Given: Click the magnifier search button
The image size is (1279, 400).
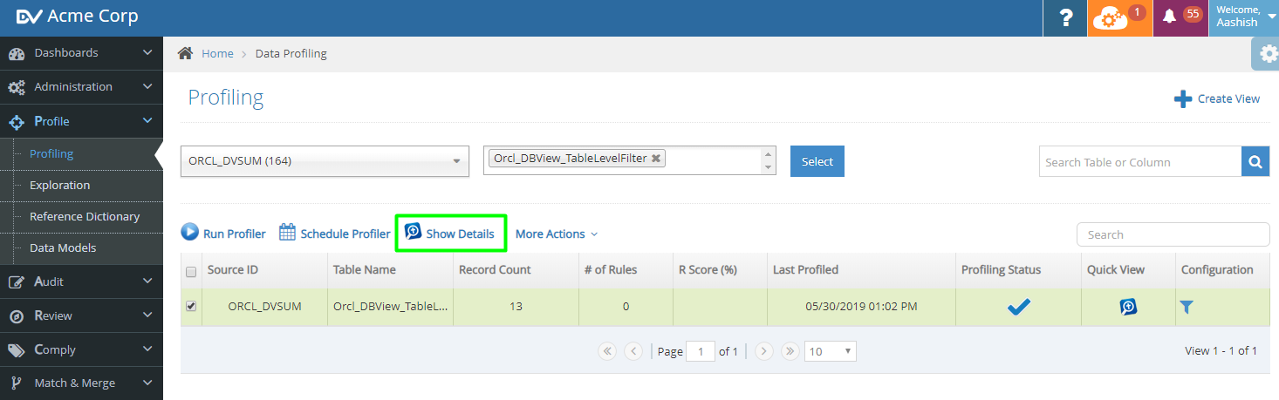Looking at the screenshot, I should 1255,161.
